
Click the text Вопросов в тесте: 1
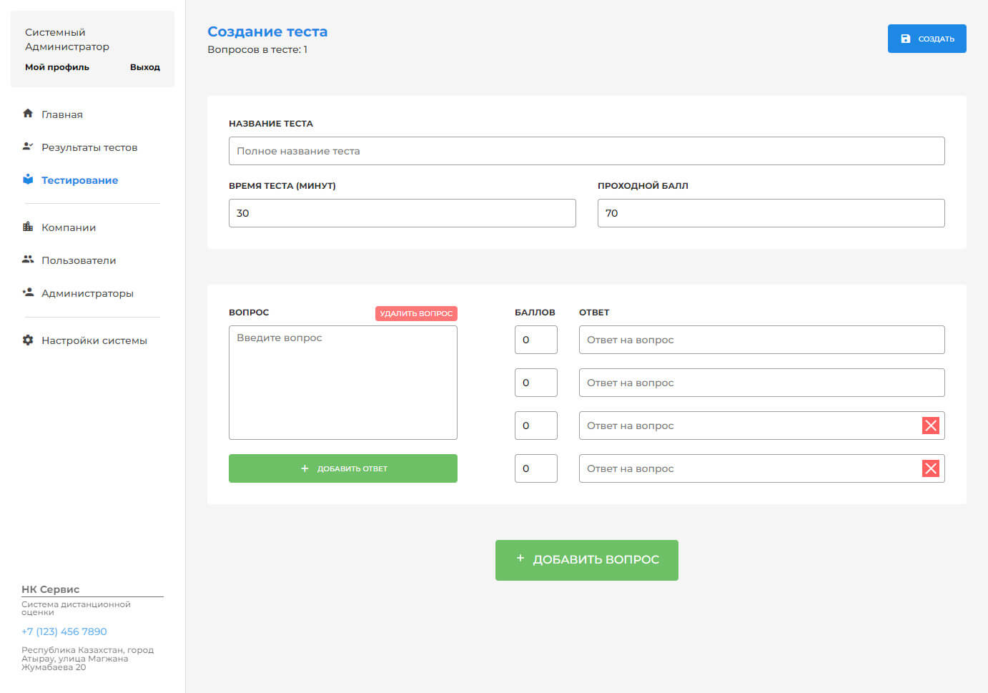[257, 49]
